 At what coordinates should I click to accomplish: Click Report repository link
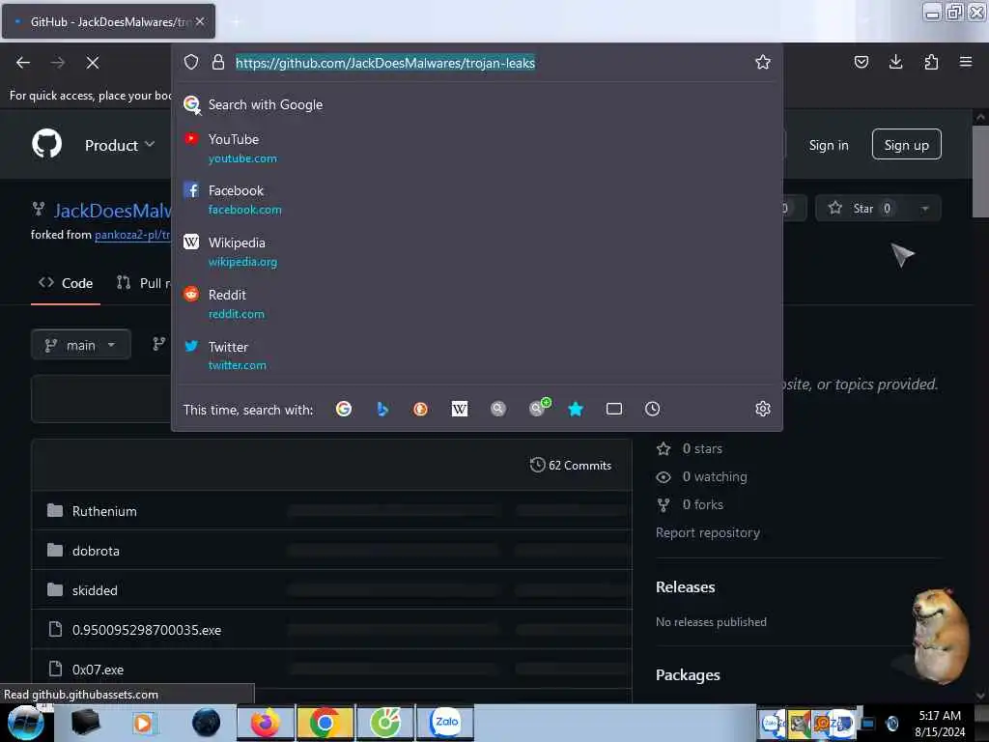coord(708,532)
